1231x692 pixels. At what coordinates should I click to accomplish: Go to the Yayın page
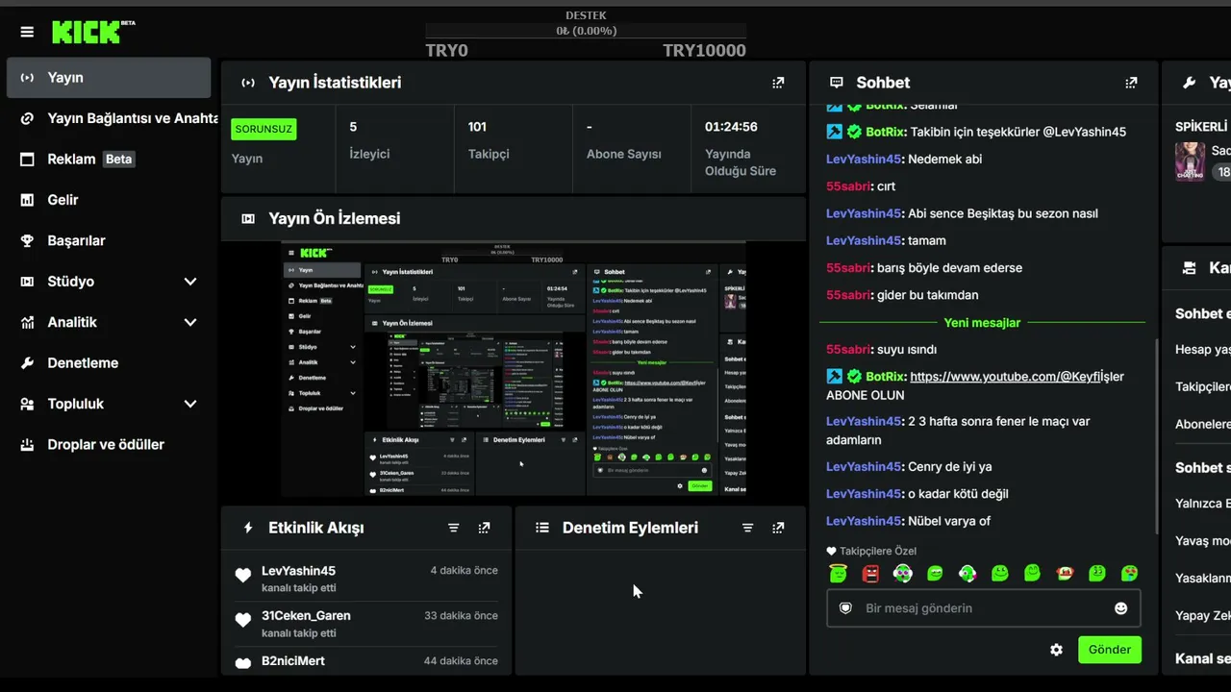coord(109,78)
